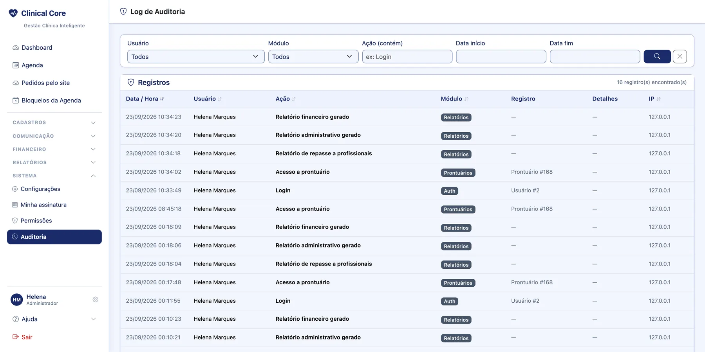Open user settings gear beside Helena
Screen dimensions: 705x352
click(96, 300)
